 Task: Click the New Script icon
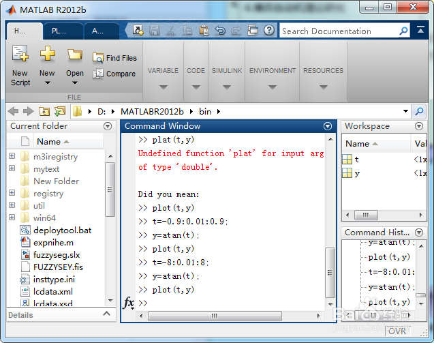tap(20, 54)
